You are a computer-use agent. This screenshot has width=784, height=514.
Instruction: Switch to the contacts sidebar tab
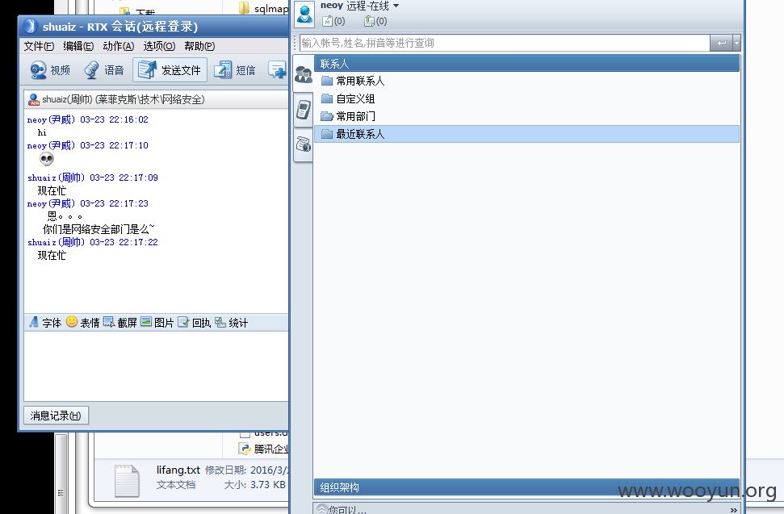[x=303, y=74]
